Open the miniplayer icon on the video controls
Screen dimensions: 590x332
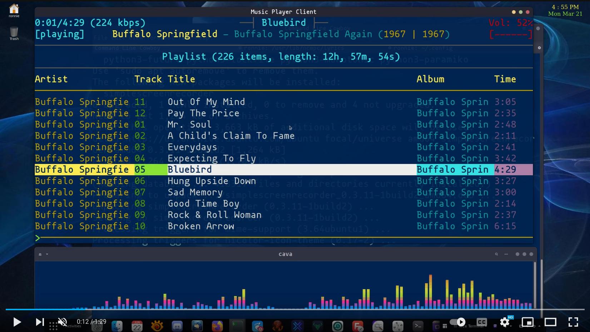pyautogui.click(x=528, y=322)
